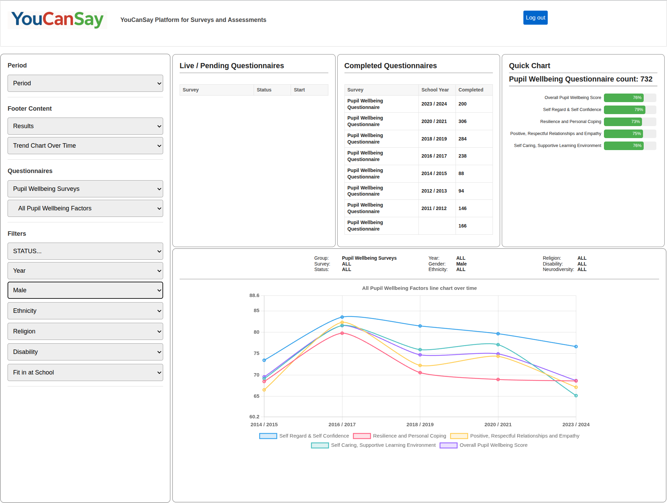Click the Survey column header in Live questionnaires
This screenshot has height=503, width=667.
(x=191, y=90)
